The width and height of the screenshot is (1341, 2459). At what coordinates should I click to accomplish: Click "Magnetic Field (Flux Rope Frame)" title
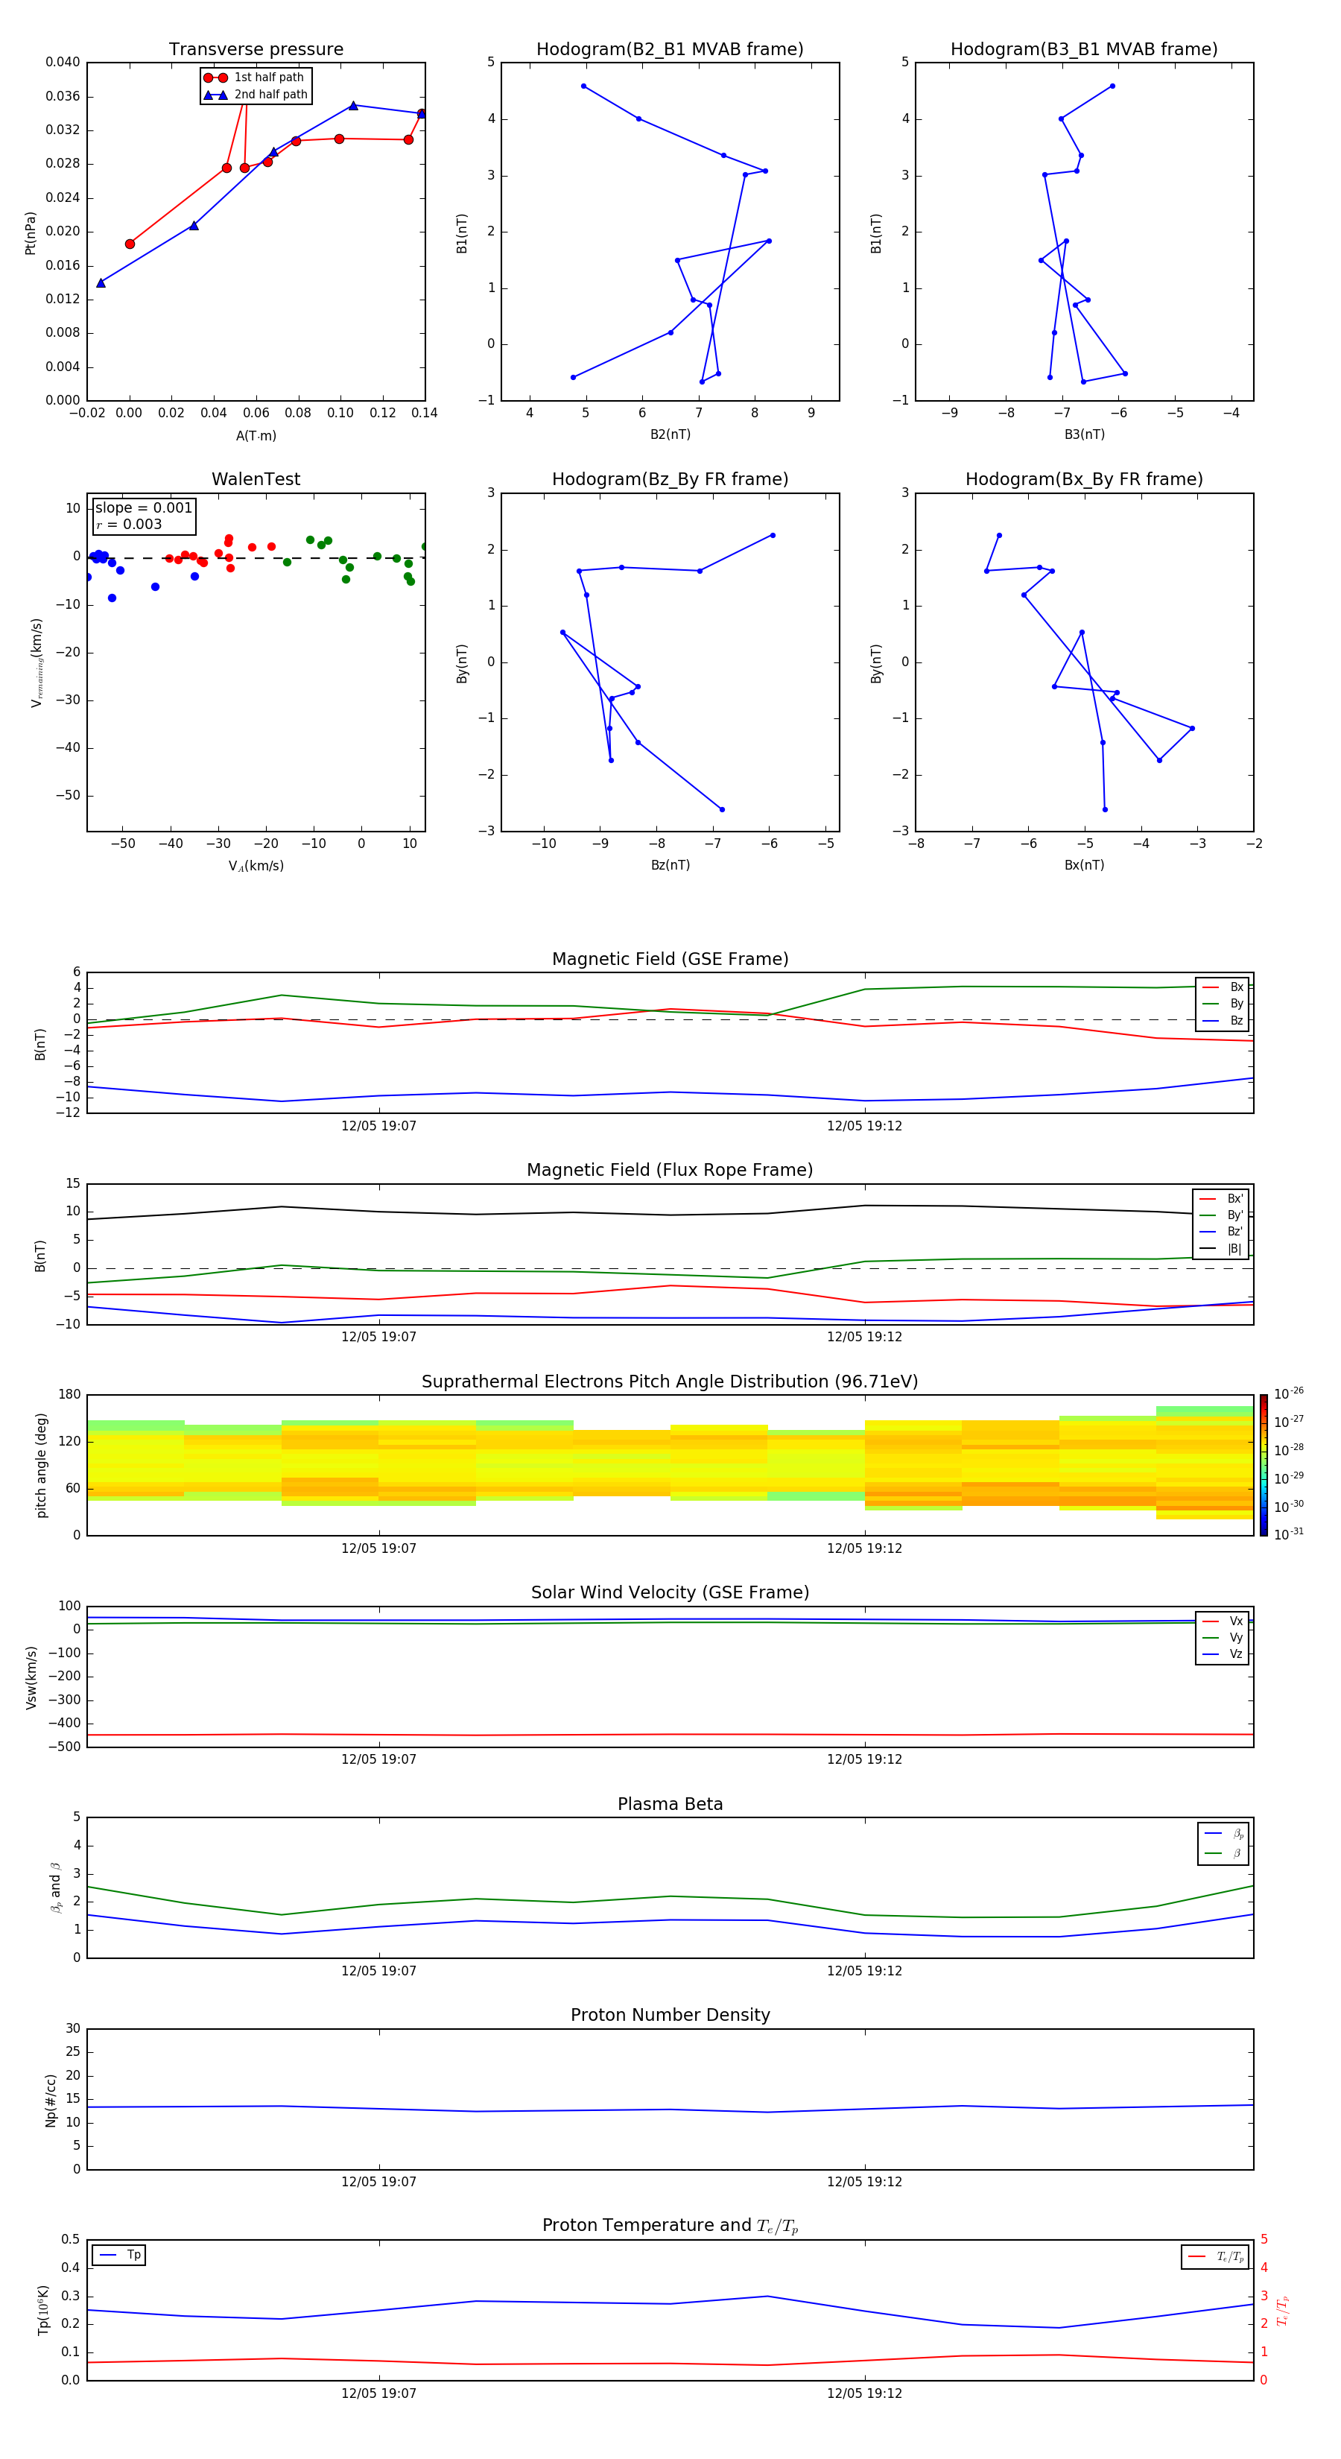click(x=670, y=1171)
